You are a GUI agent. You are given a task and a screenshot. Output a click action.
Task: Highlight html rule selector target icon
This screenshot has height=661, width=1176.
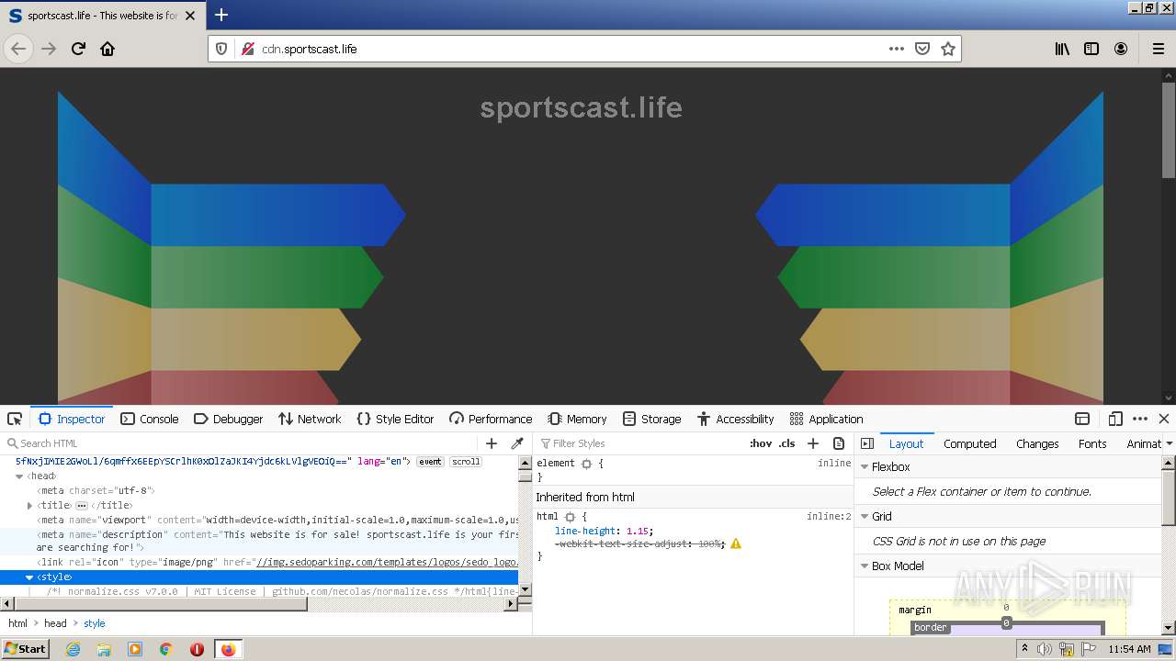pyautogui.click(x=570, y=517)
